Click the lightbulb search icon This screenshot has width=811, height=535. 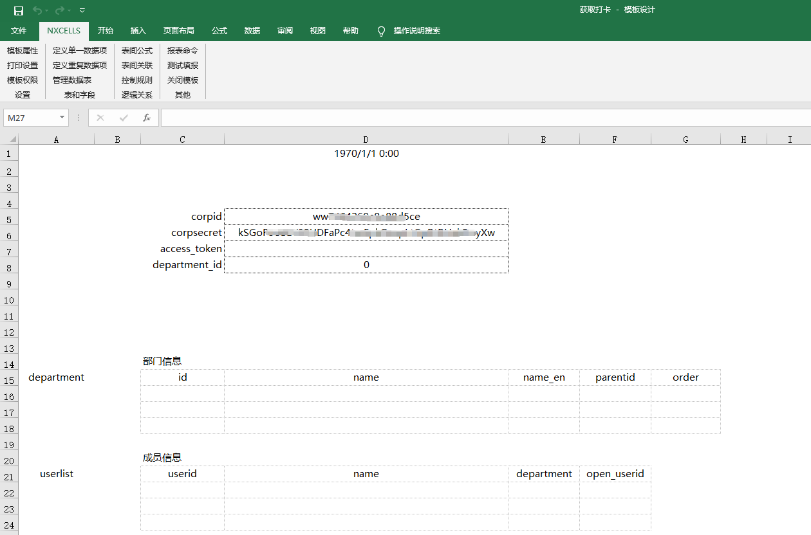click(x=381, y=31)
